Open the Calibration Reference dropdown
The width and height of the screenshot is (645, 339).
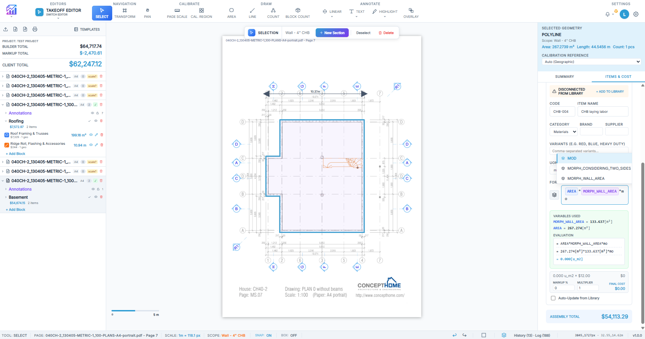(591, 62)
